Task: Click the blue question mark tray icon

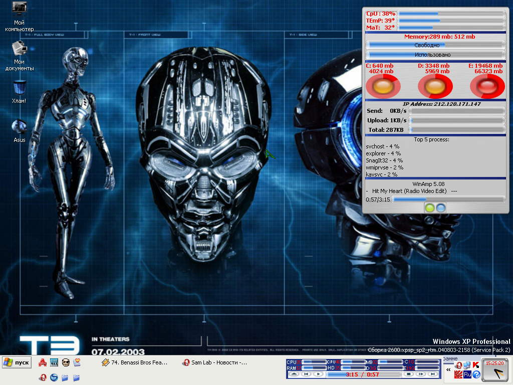Action: (476, 374)
